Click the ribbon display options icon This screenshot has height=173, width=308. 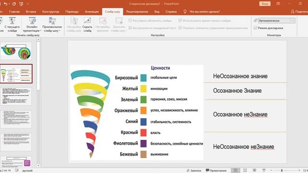278,4
